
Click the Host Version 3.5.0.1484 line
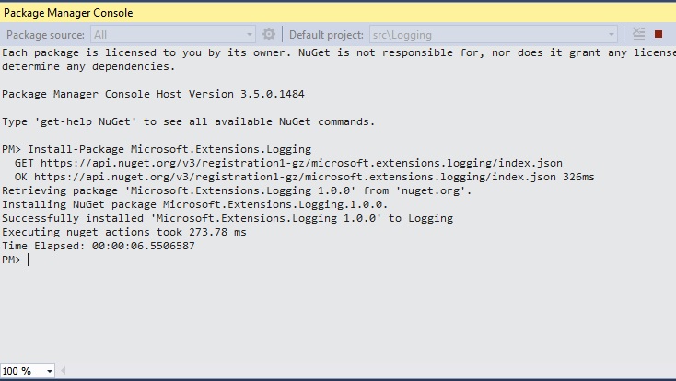(153, 94)
